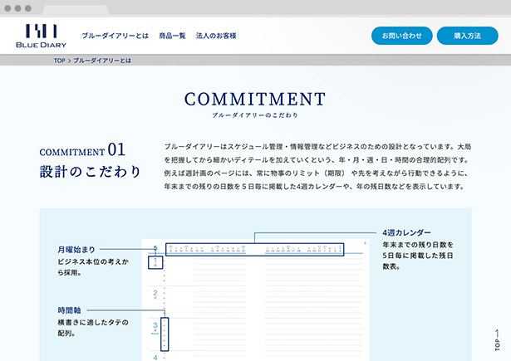Click the ブルーダイアリーのこだわり subtitle

pos(255,115)
